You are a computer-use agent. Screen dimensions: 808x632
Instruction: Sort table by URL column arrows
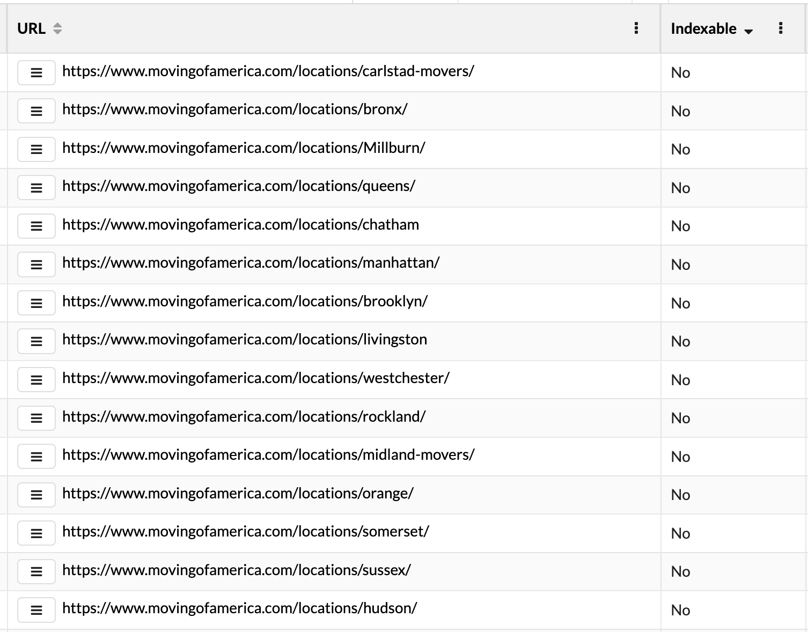tap(57, 28)
